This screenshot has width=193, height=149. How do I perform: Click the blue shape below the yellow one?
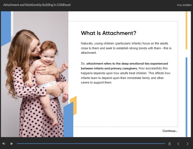68,122
